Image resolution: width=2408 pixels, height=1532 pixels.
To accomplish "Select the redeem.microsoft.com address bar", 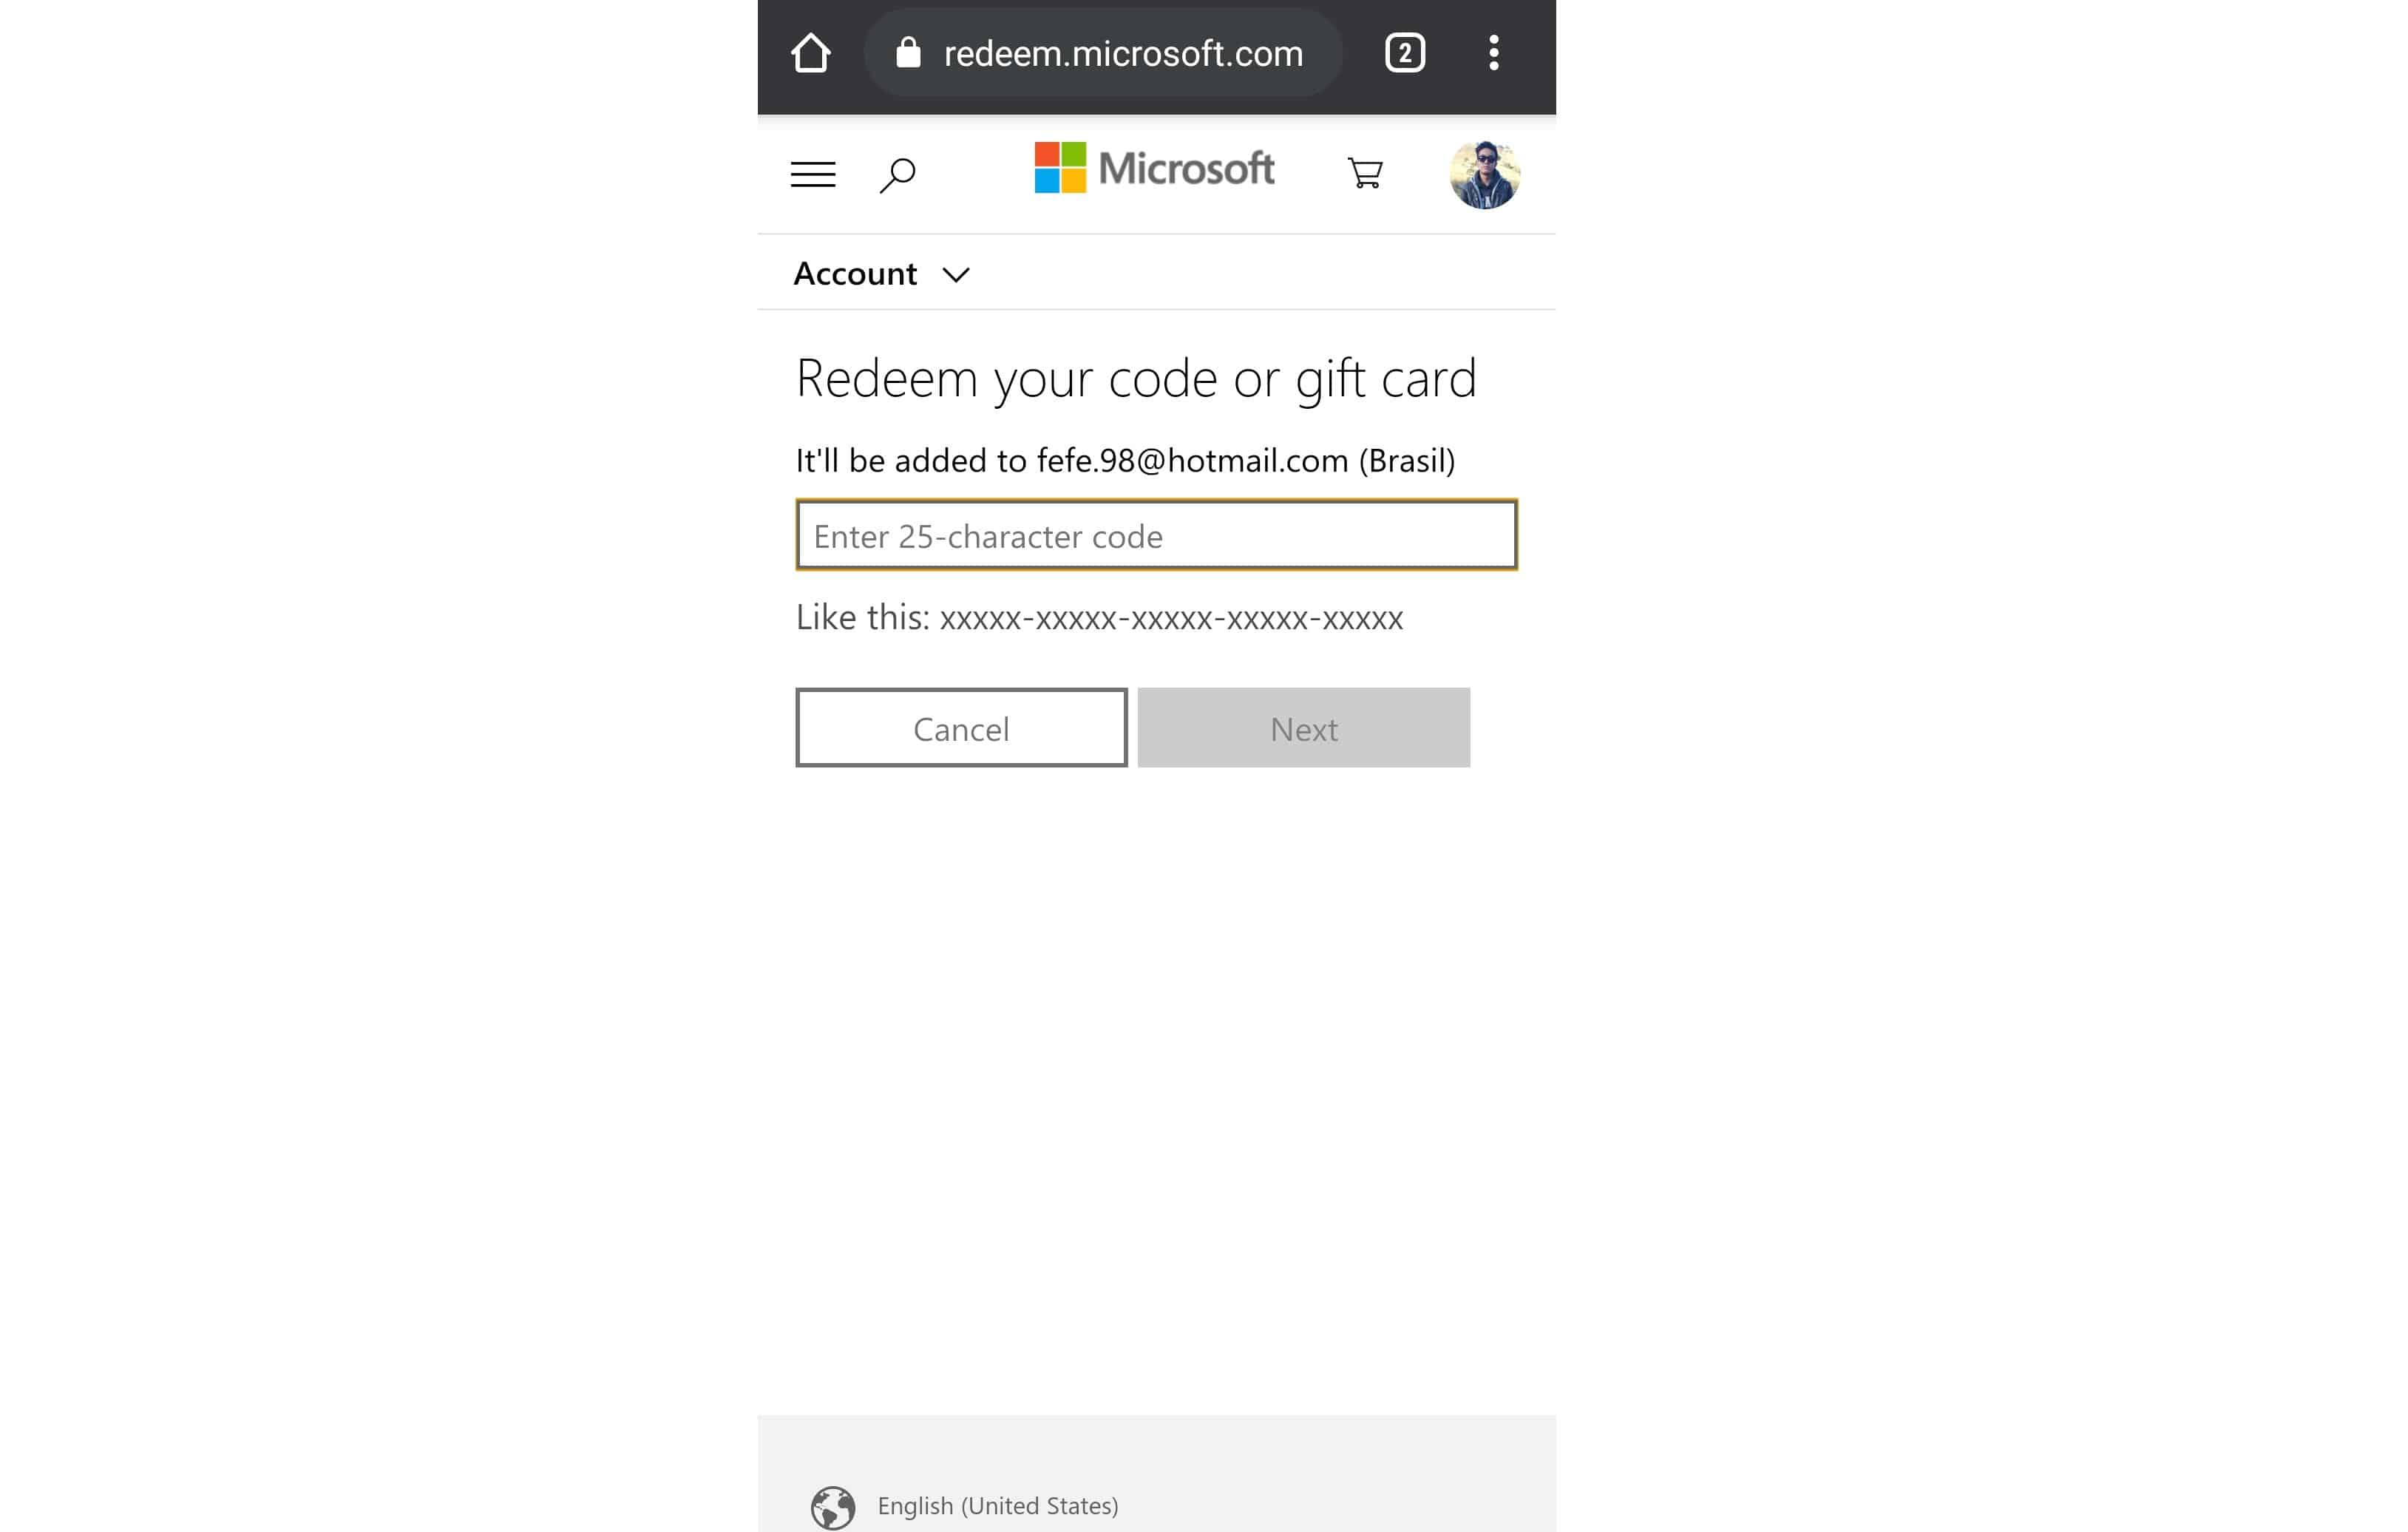I will pyautogui.click(x=1103, y=53).
